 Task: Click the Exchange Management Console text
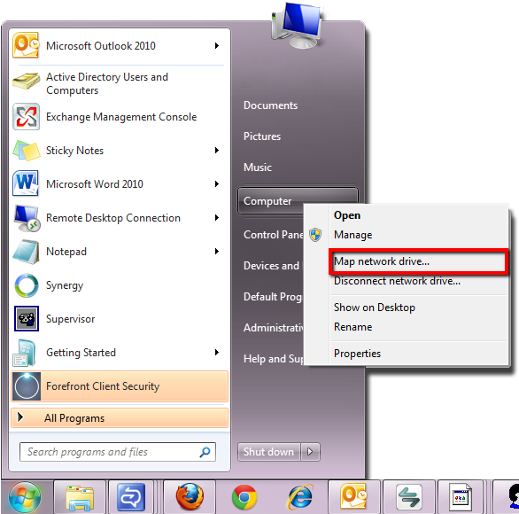tap(121, 117)
